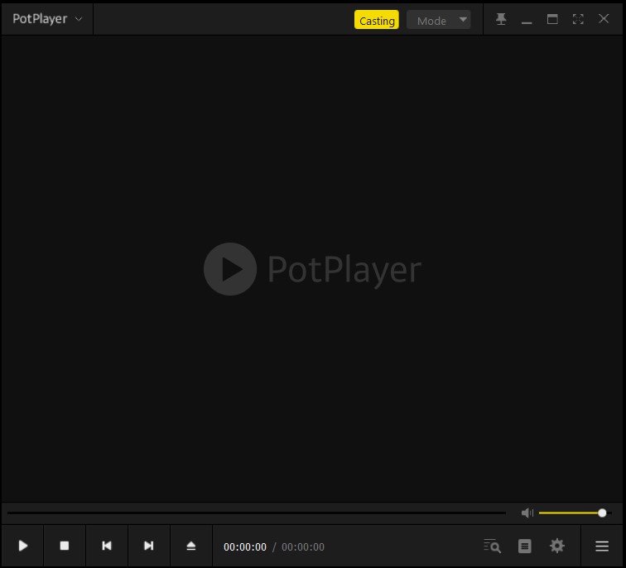Open the playlist search icon
Image resolution: width=626 pixels, height=568 pixels.
[x=492, y=546]
